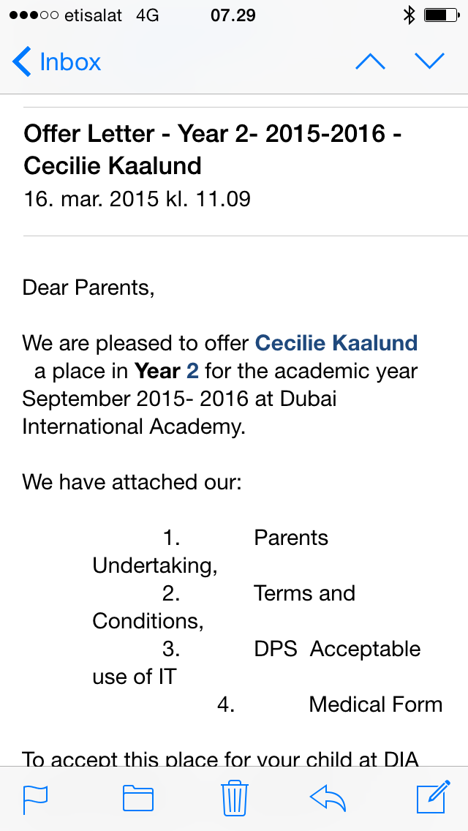Viewport: 468px width, 831px height.
Task: Tap the date 16. mar. 2015 kl. 11.09
Action: pos(137,198)
